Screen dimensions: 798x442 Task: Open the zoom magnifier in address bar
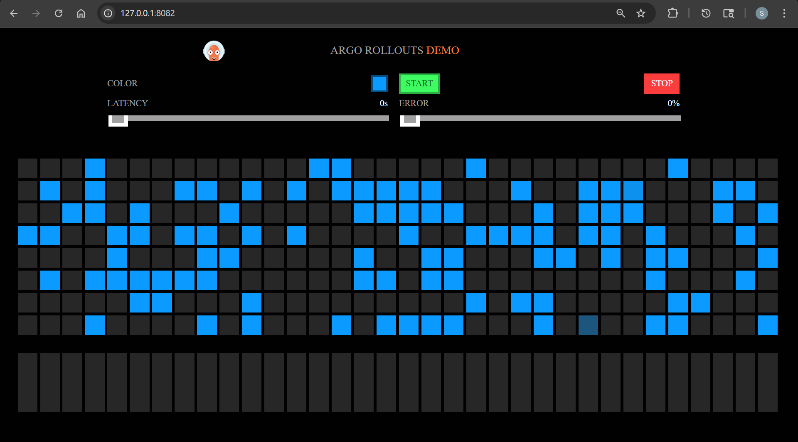pyautogui.click(x=621, y=13)
